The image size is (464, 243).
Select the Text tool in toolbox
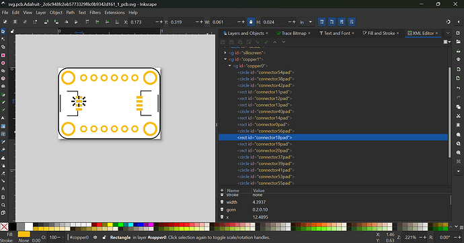(x=3, y=118)
